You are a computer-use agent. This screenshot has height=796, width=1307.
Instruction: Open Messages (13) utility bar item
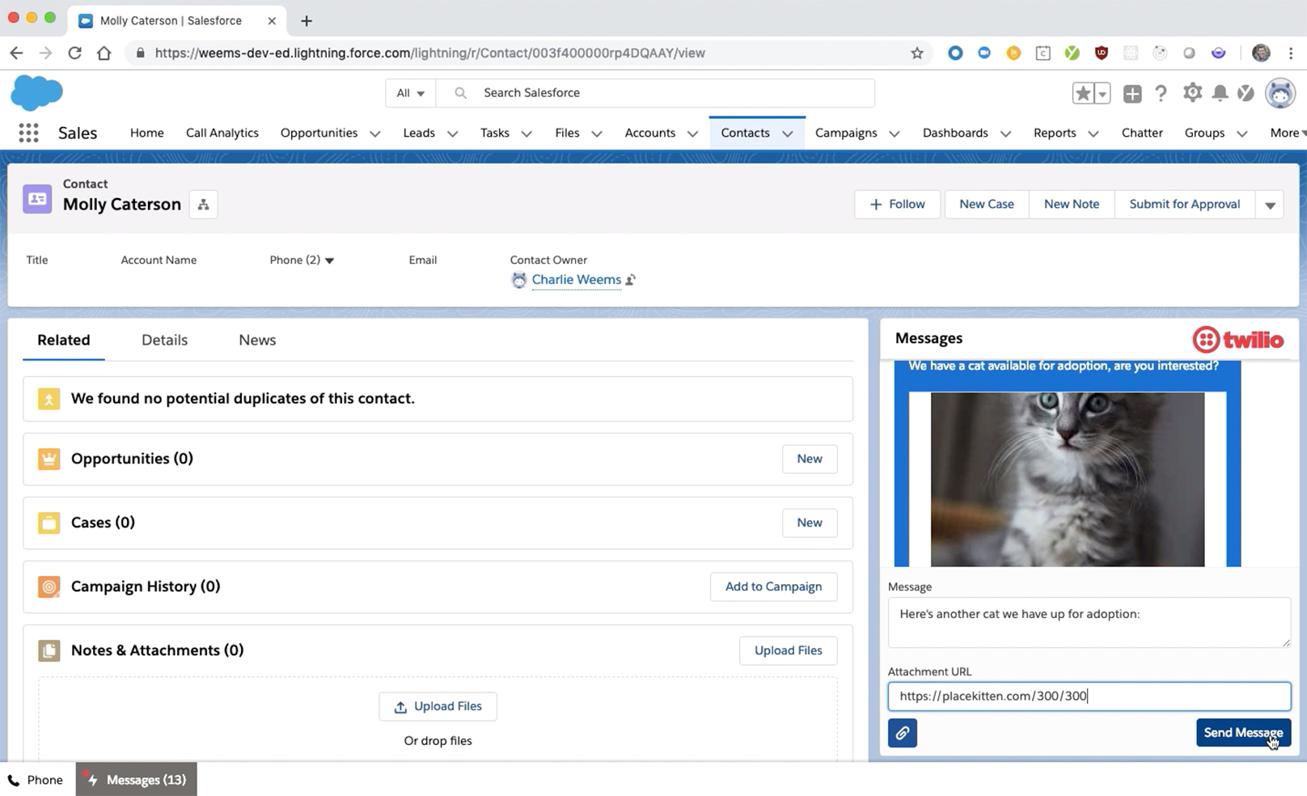pos(137,780)
